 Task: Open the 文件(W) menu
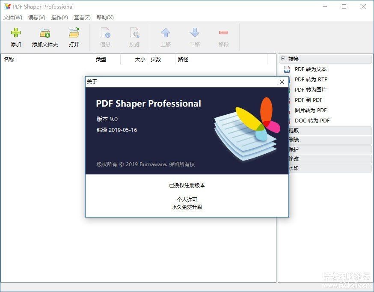click(13, 18)
